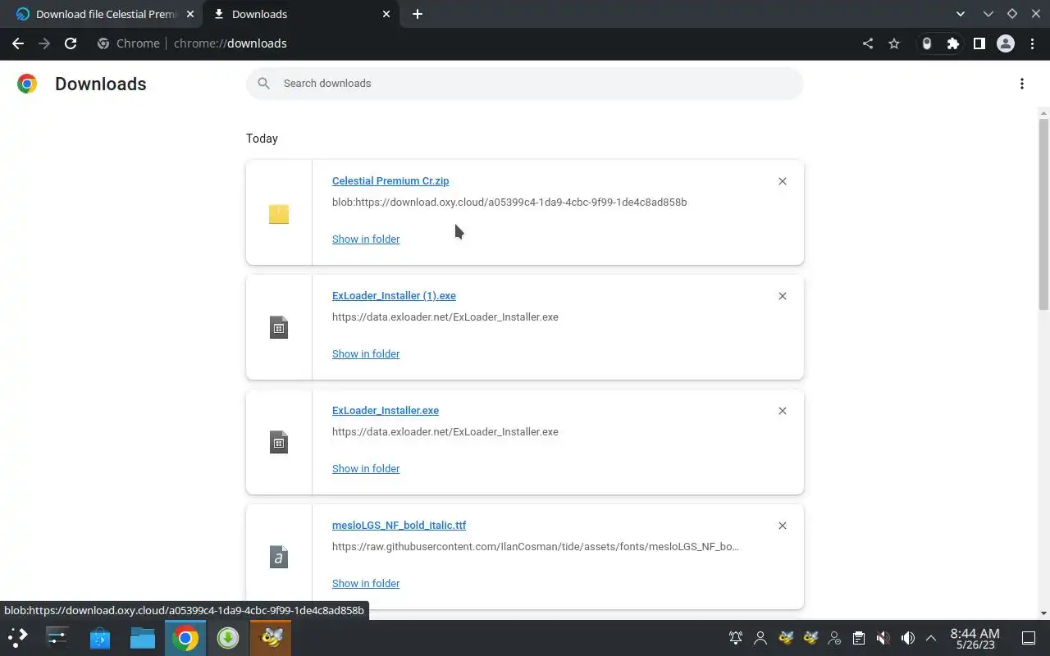Remove mesloLGS_NF_bold_italic.ttf from list
This screenshot has width=1050, height=656.
pyautogui.click(x=783, y=526)
